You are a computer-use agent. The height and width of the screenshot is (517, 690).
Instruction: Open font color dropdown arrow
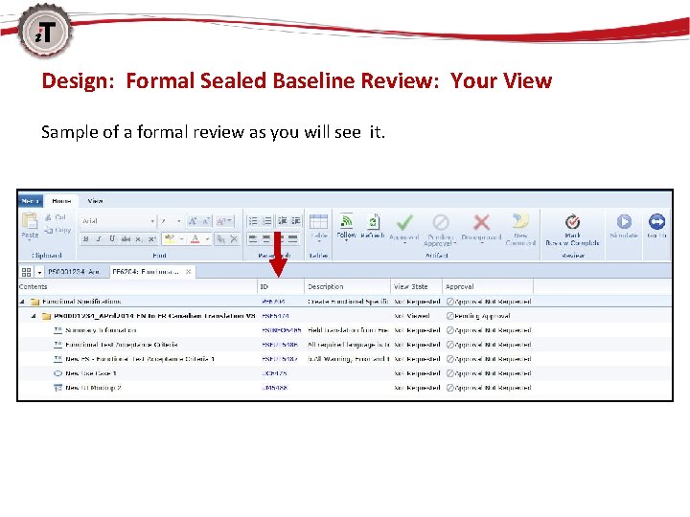pos(207,238)
